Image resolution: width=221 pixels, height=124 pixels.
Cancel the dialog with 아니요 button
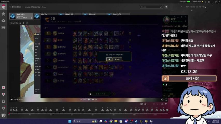pyautogui.click(x=117, y=59)
